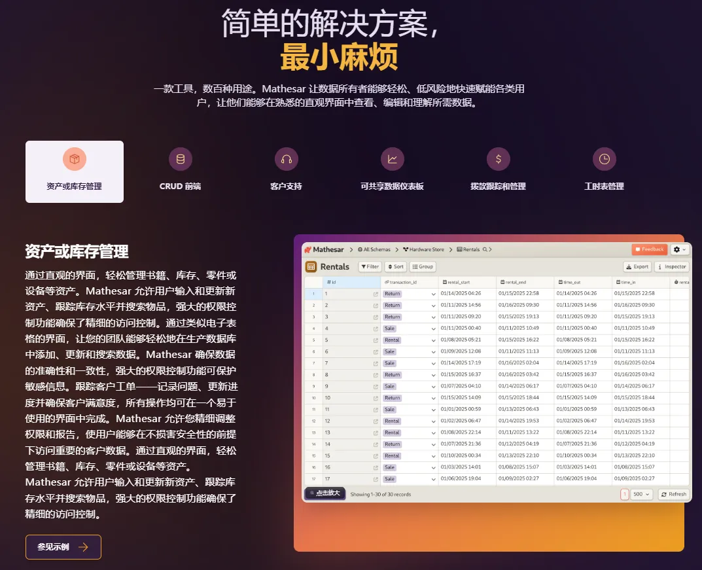Click the Rentals breadcrumb link
The image size is (702, 570).
pyautogui.click(x=468, y=249)
